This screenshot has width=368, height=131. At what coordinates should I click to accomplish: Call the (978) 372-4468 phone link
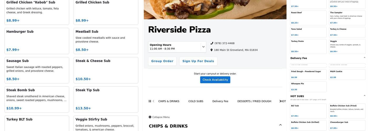tap(224, 43)
